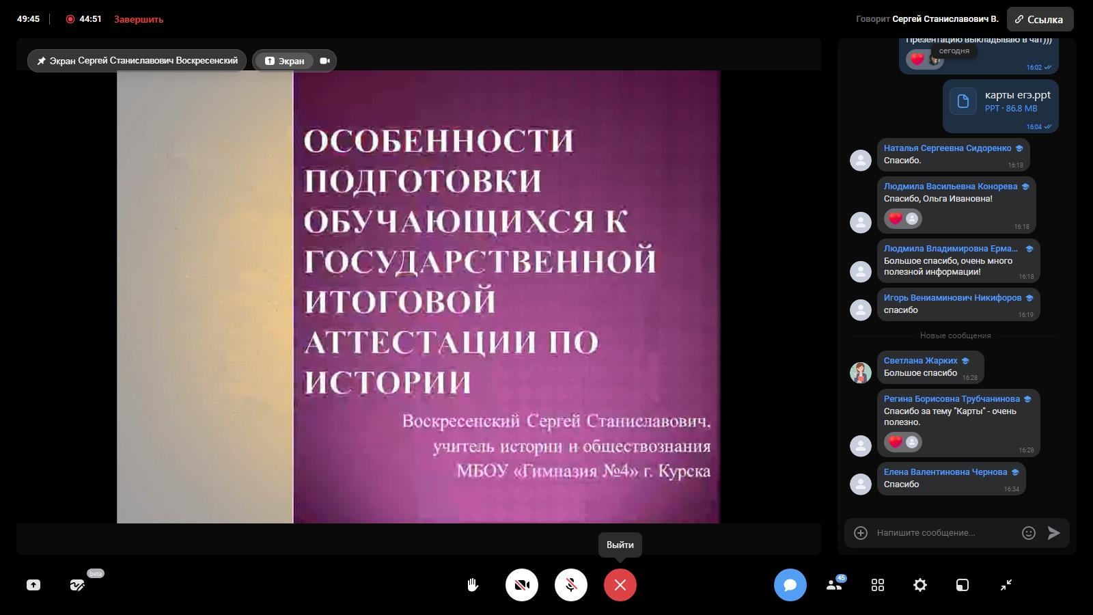Click the 'Большое спасибо' message by Светлана Жарких

pos(920,372)
